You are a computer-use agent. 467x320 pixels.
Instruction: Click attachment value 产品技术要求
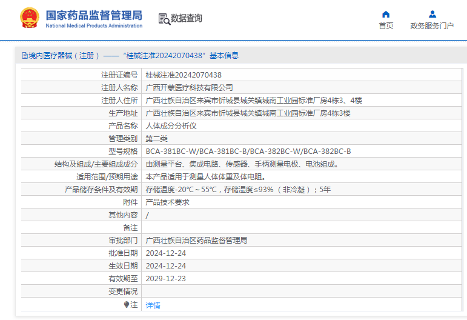click(x=167, y=202)
